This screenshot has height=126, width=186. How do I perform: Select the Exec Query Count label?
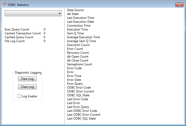(x=17, y=29)
